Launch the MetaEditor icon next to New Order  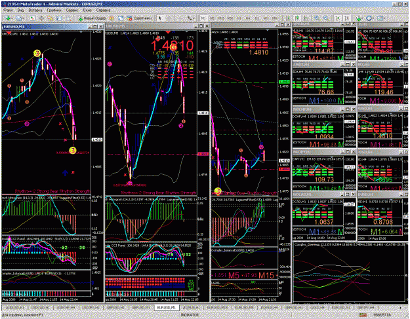(112, 18)
